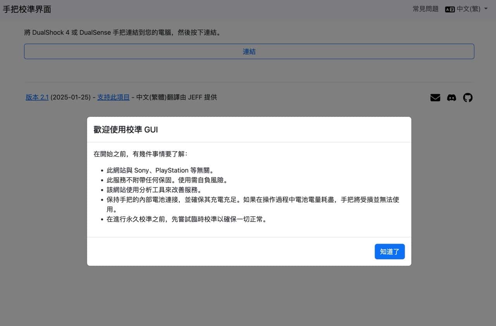Click the bullet about 保持手把的內部電池連接
This screenshot has height=326, width=496.
click(253, 205)
